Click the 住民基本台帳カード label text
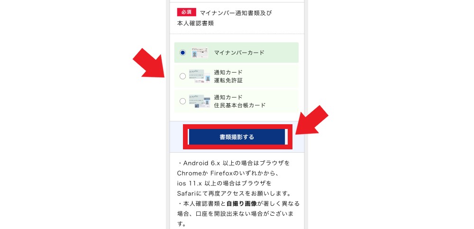The height and width of the screenshot is (229, 474). pyautogui.click(x=240, y=105)
